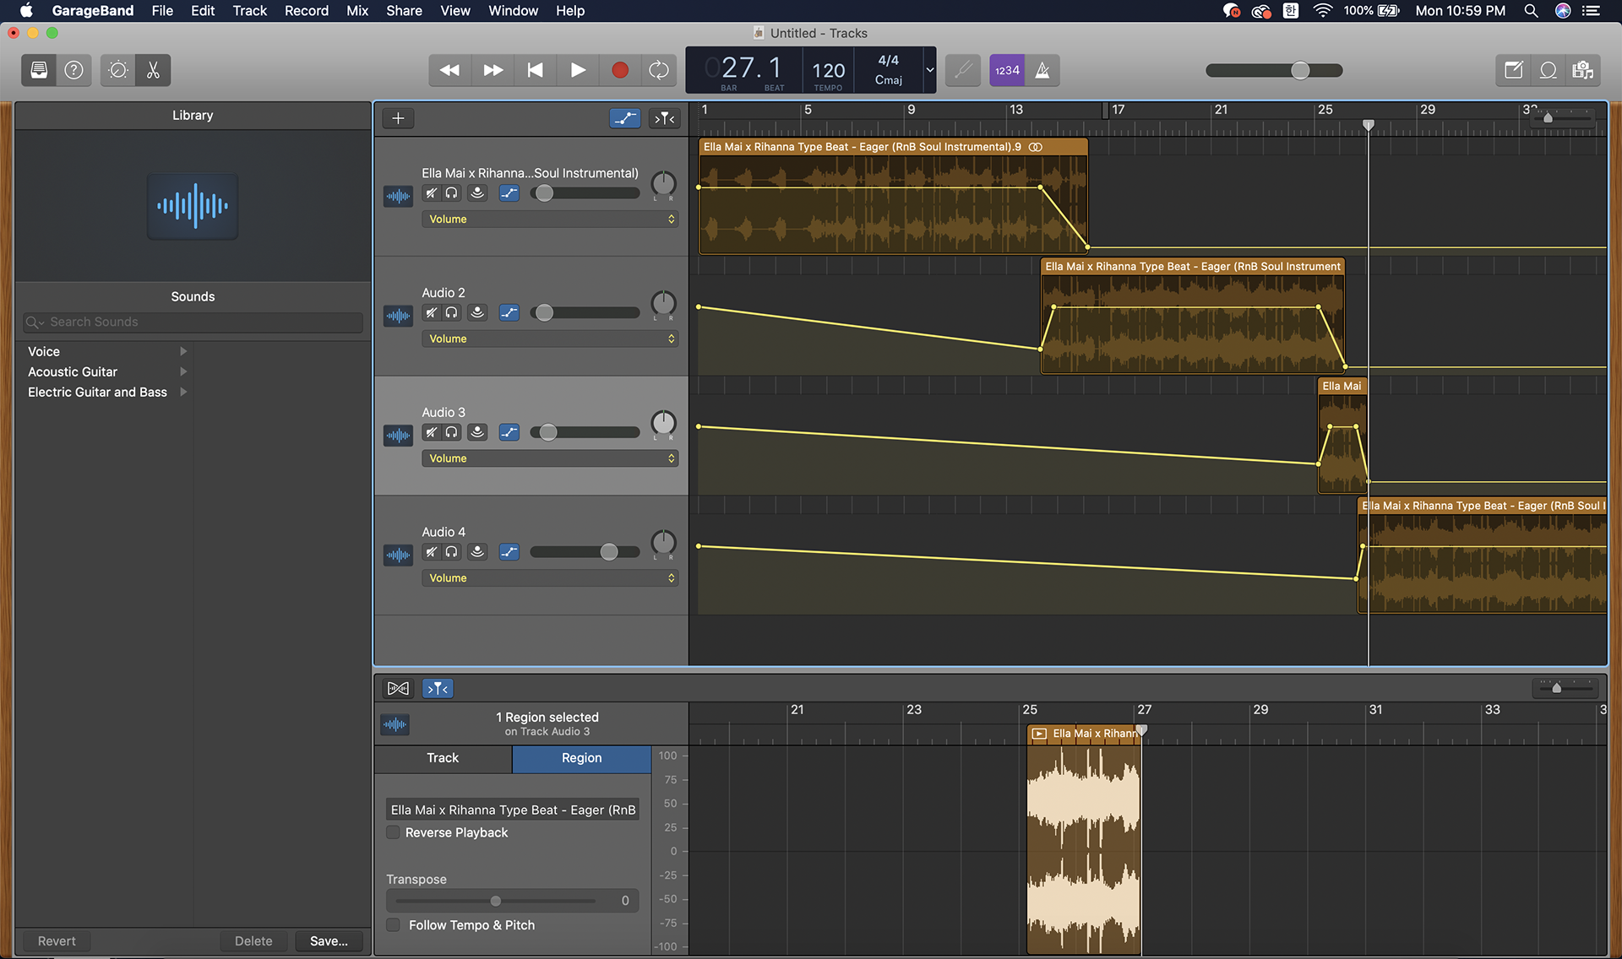Toggle the count-in 1234 button

click(x=1007, y=70)
